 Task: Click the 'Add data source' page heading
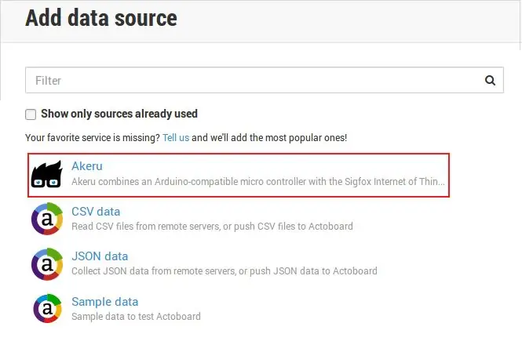pyautogui.click(x=101, y=18)
